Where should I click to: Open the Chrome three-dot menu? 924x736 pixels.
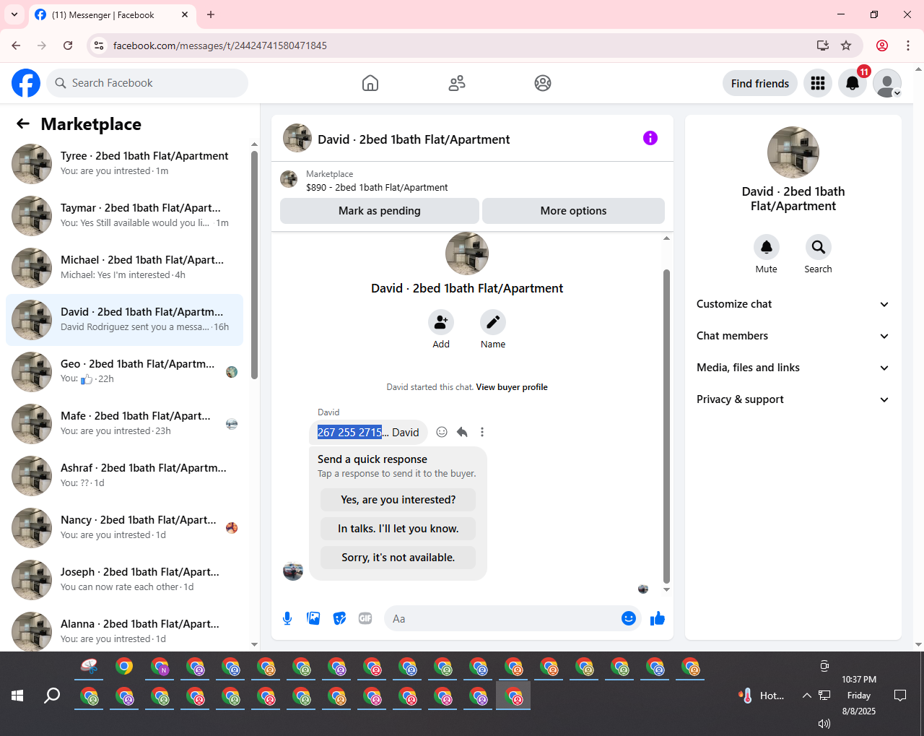pyautogui.click(x=908, y=46)
